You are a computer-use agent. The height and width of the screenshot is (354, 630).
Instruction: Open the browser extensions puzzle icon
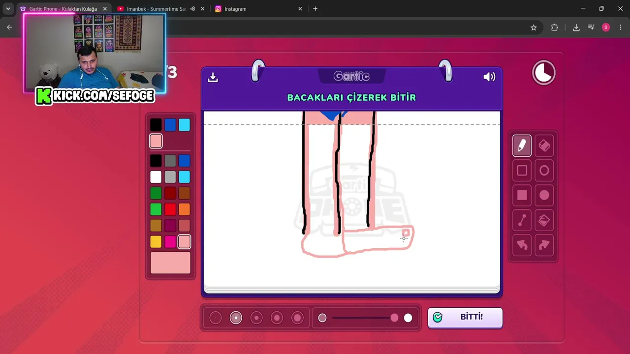[x=555, y=28]
